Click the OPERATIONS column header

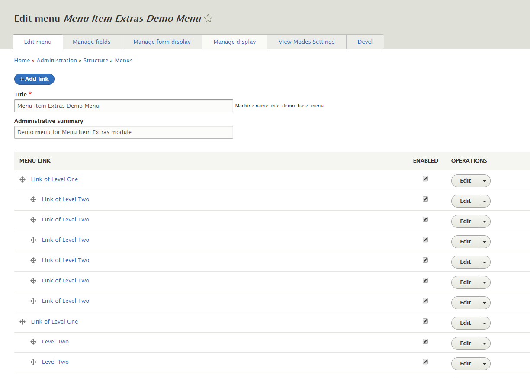pos(469,161)
